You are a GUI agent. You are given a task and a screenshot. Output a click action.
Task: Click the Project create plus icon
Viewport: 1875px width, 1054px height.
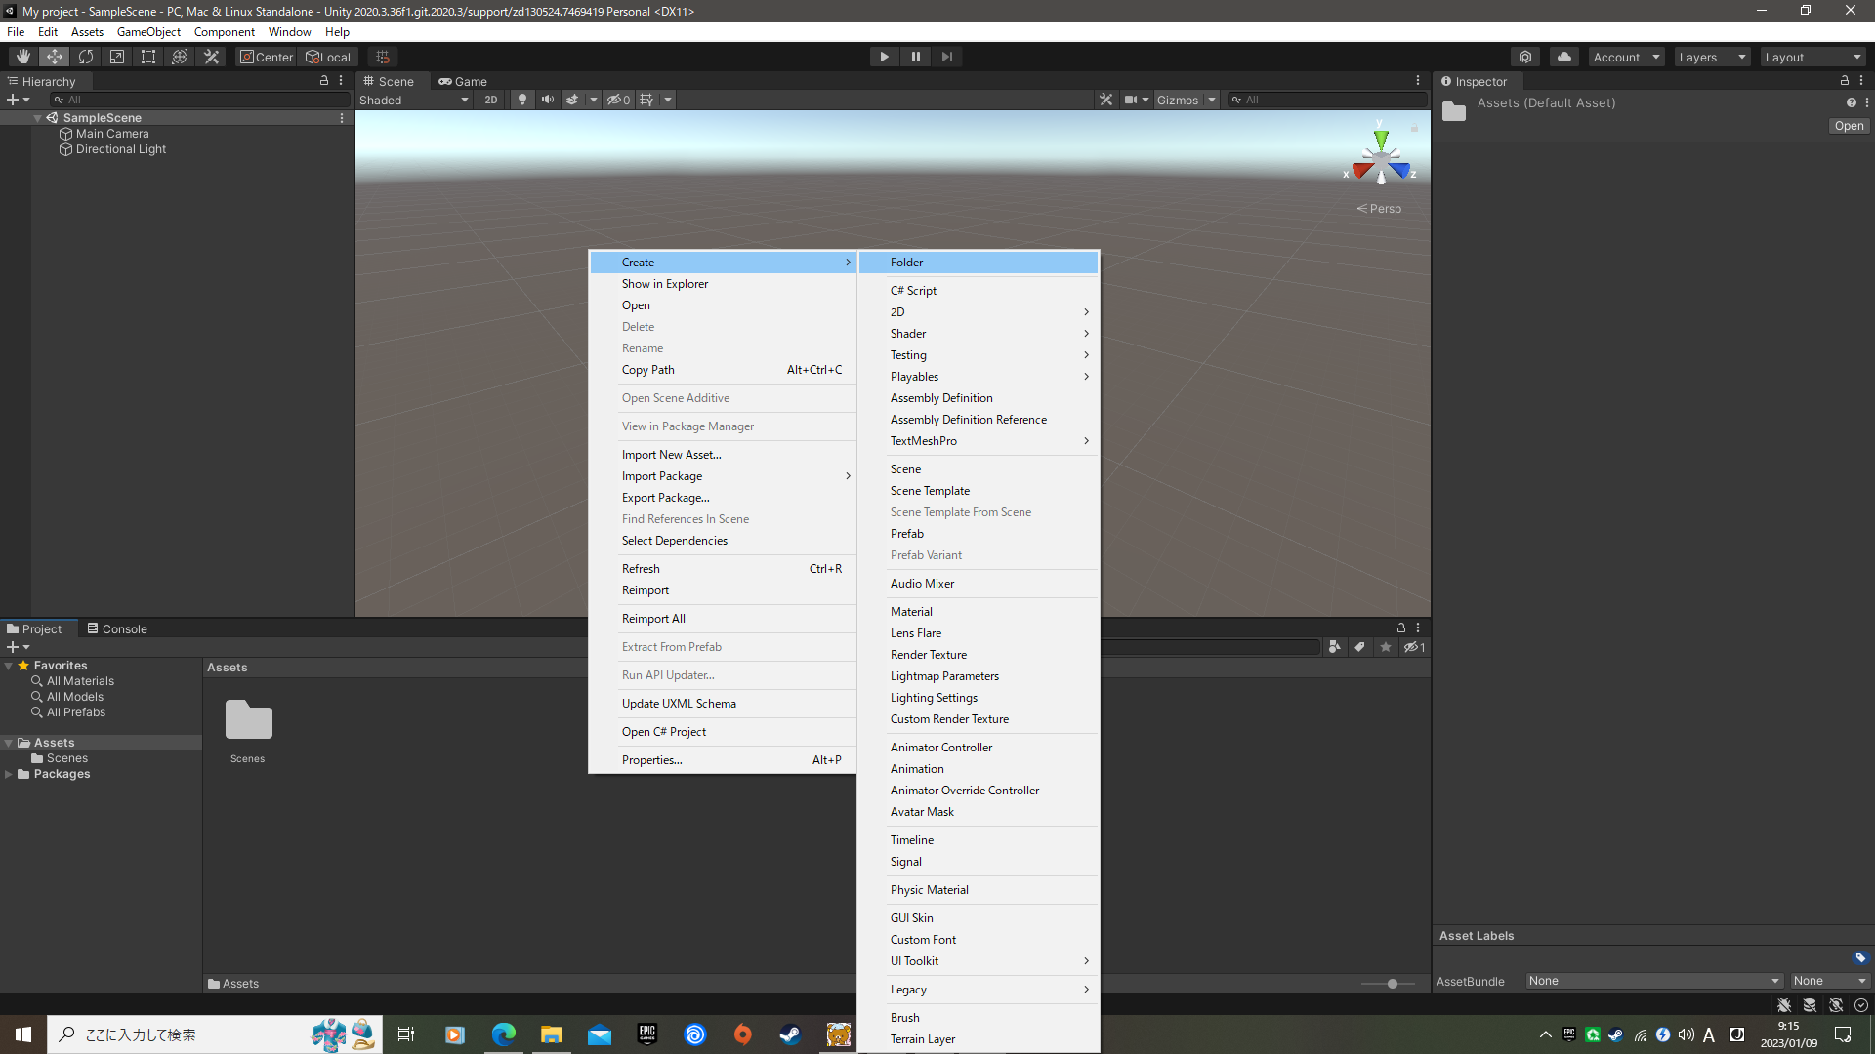click(x=18, y=647)
